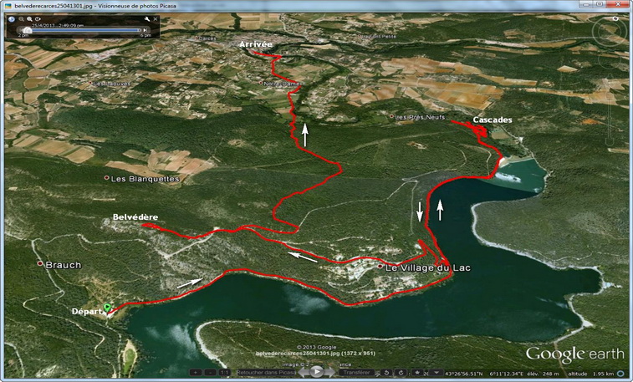Click the 1:1 actual size button

224,373
